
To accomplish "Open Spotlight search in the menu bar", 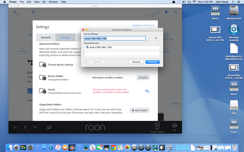I will [233, 2].
